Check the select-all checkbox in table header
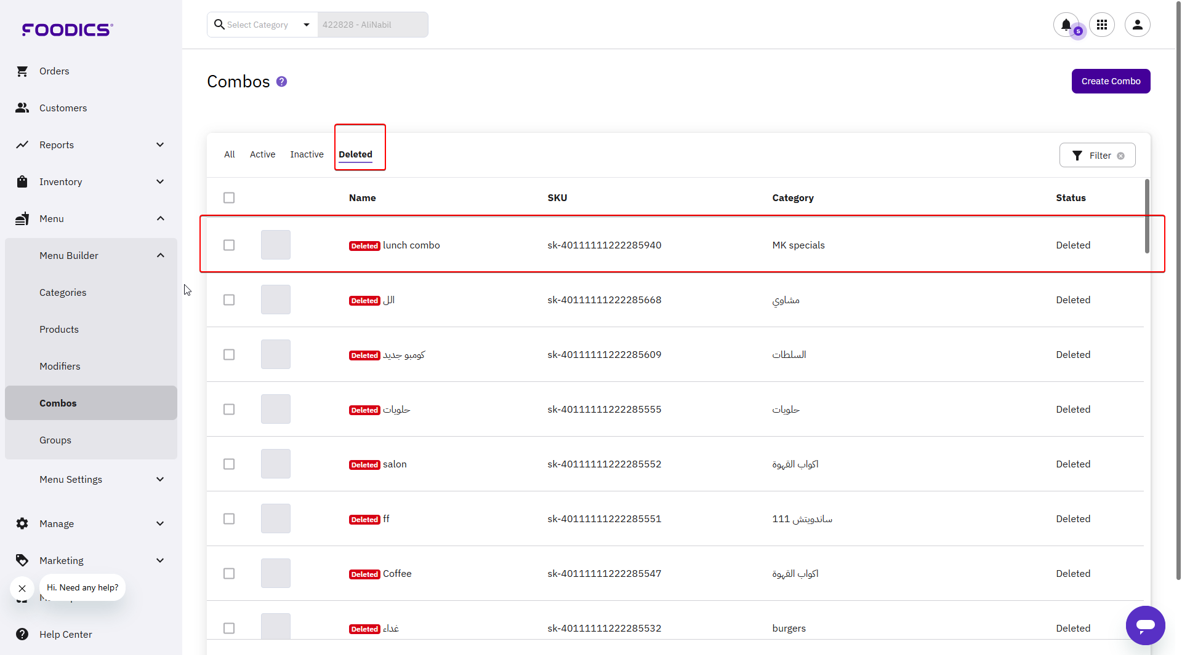 click(x=229, y=198)
